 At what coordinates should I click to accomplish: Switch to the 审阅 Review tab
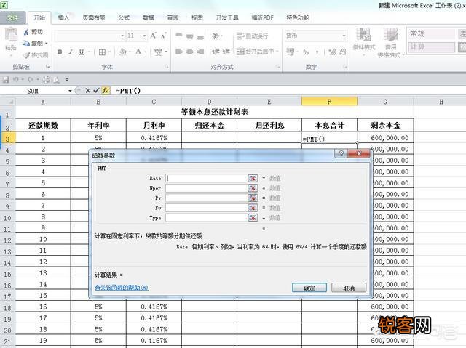click(x=173, y=17)
